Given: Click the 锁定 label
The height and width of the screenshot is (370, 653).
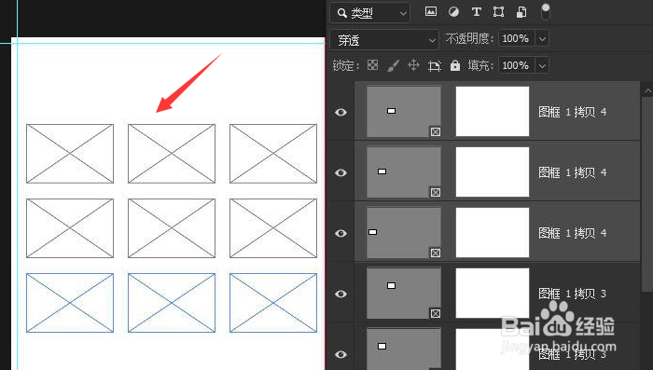Looking at the screenshot, I should click(346, 65).
